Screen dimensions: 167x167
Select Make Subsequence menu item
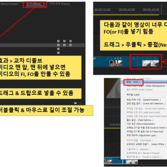click(145, 86)
